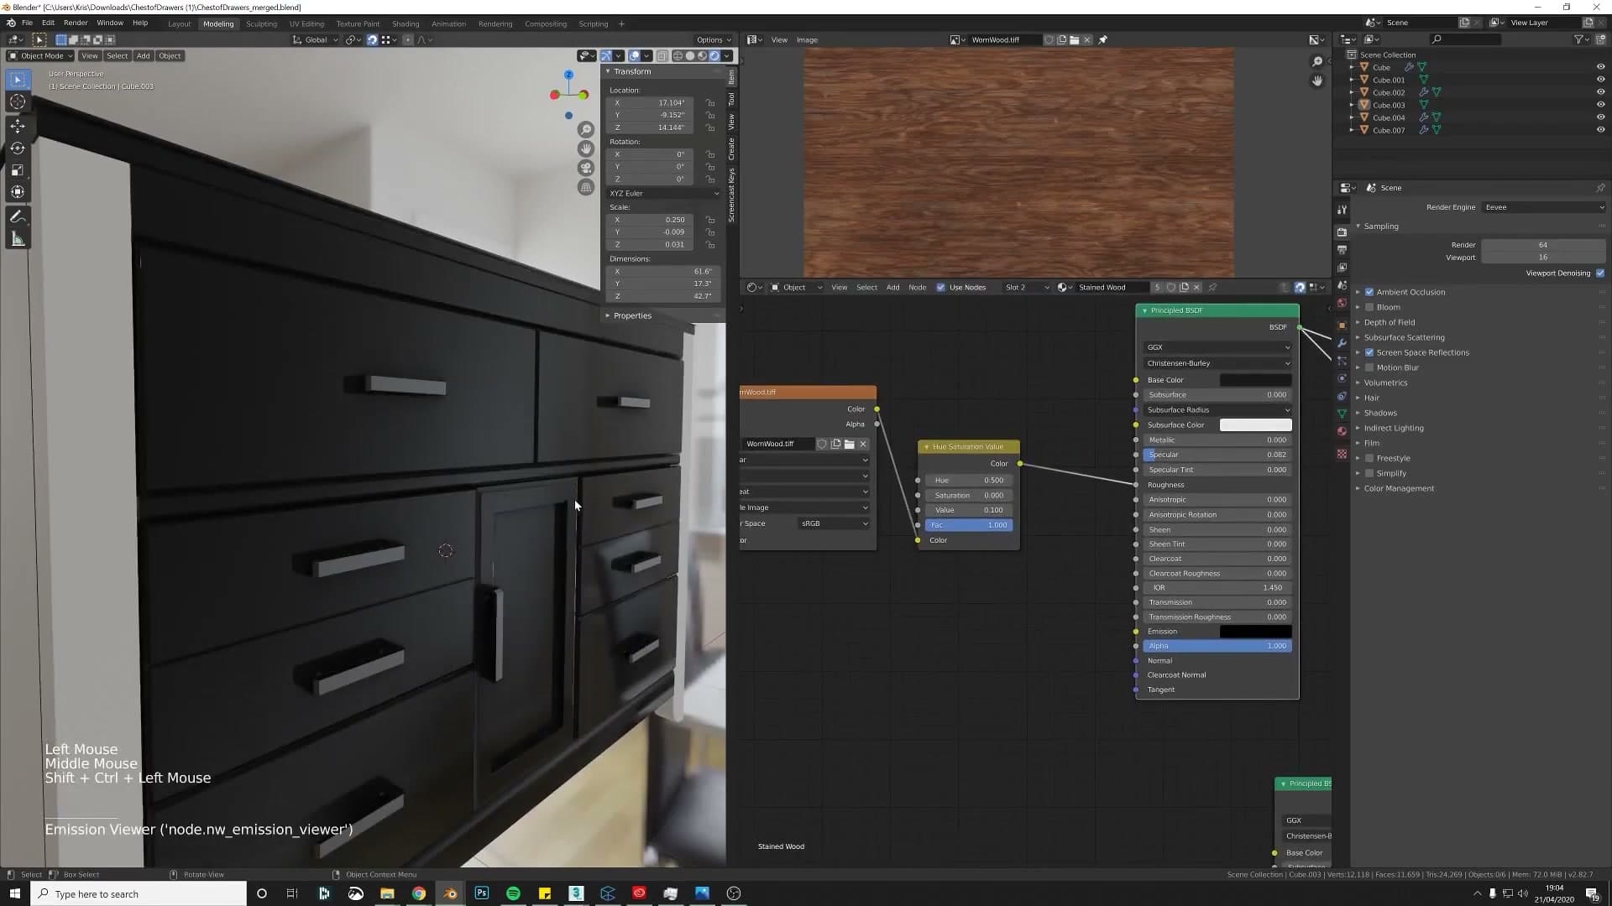Click the image editor zoom icon

(x=1317, y=61)
